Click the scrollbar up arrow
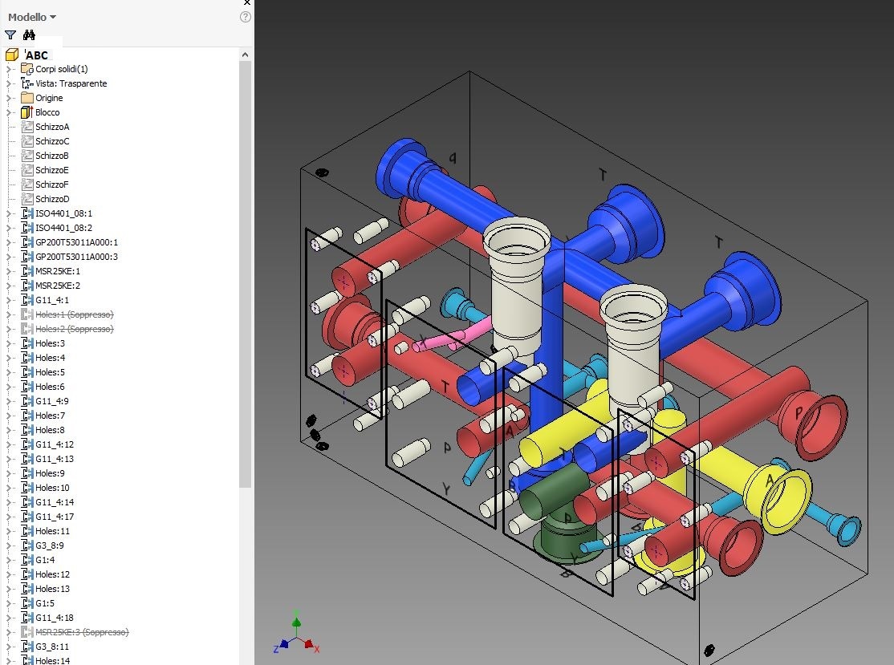 point(245,54)
